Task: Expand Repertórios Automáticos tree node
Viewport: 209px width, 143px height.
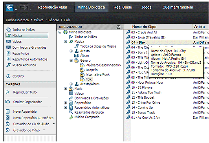Action: 66,108
